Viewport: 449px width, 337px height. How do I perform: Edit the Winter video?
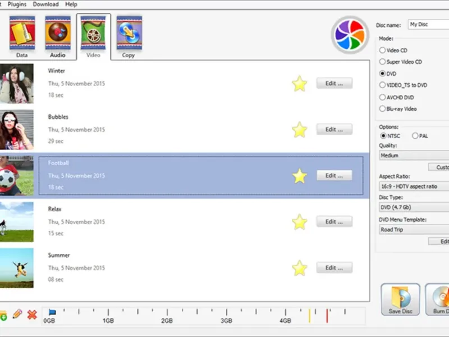click(x=334, y=83)
